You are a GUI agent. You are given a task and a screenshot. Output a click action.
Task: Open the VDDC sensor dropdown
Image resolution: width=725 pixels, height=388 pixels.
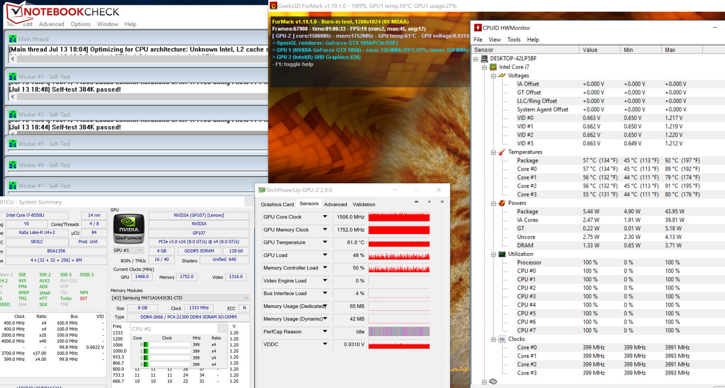325,344
